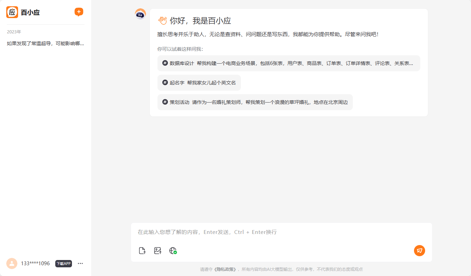Toggle the web search globe option
Image resolution: width=471 pixels, height=276 pixels.
[x=172, y=250]
